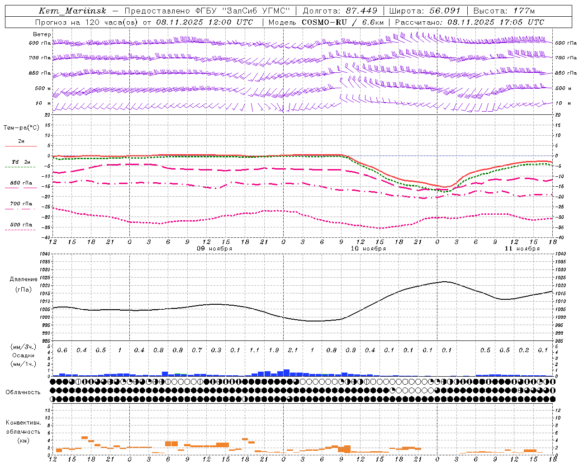Click the black pressure curve at its peak

pyautogui.click(x=445, y=282)
